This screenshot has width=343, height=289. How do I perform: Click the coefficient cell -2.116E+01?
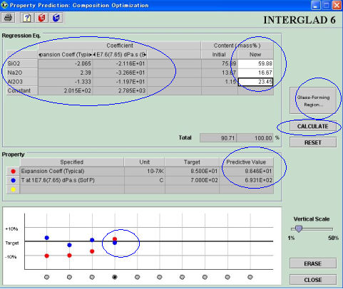tap(120, 63)
